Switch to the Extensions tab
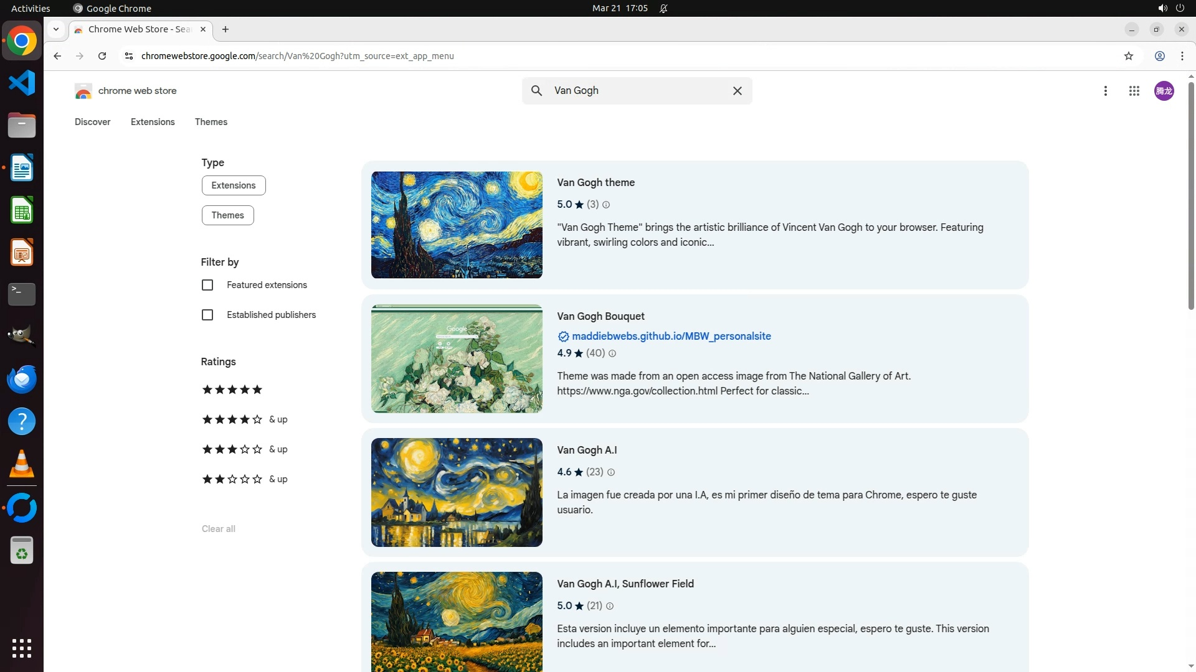Viewport: 1196px width, 672px height. (x=153, y=122)
